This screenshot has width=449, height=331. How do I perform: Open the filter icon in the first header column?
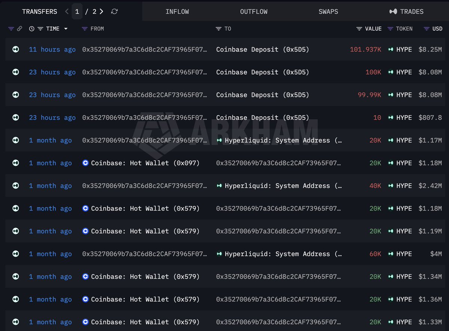pos(11,29)
